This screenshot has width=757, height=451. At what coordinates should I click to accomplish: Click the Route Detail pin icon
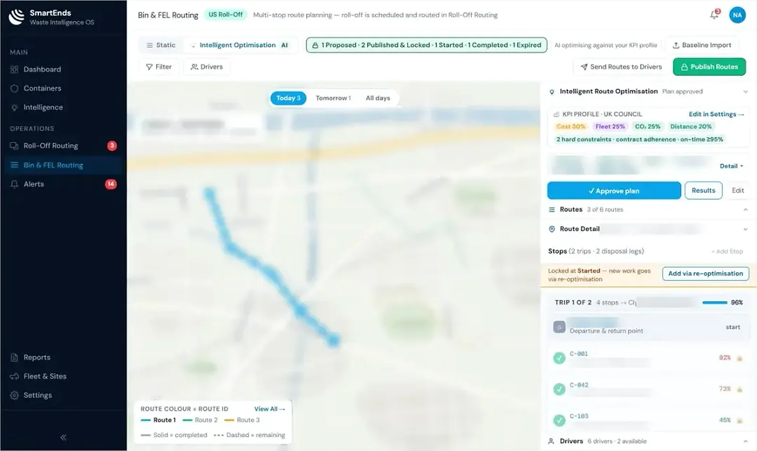click(x=552, y=229)
